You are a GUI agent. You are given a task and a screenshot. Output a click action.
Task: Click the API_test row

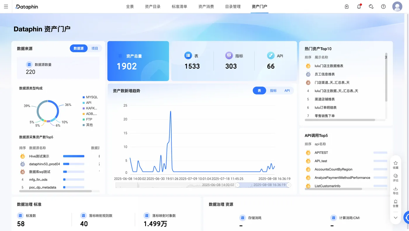(346, 161)
